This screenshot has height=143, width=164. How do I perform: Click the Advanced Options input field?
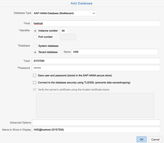pyautogui.click(x=96, y=123)
